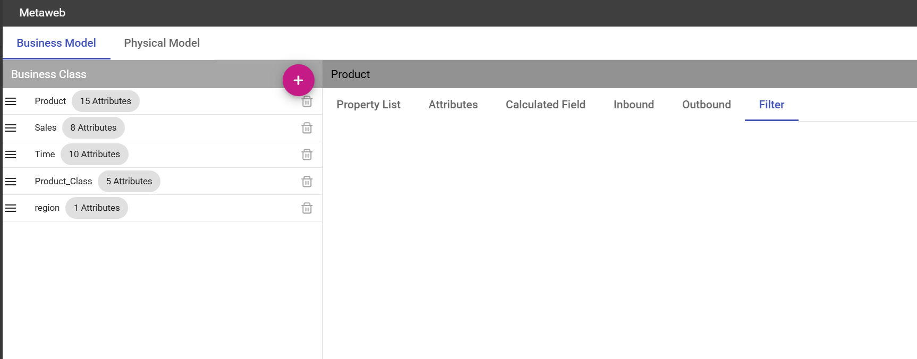Open the Property List tab
917x359 pixels.
point(368,105)
